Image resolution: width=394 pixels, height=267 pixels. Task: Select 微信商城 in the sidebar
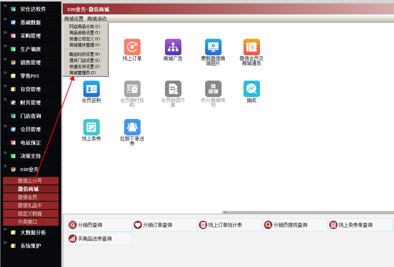(31, 189)
